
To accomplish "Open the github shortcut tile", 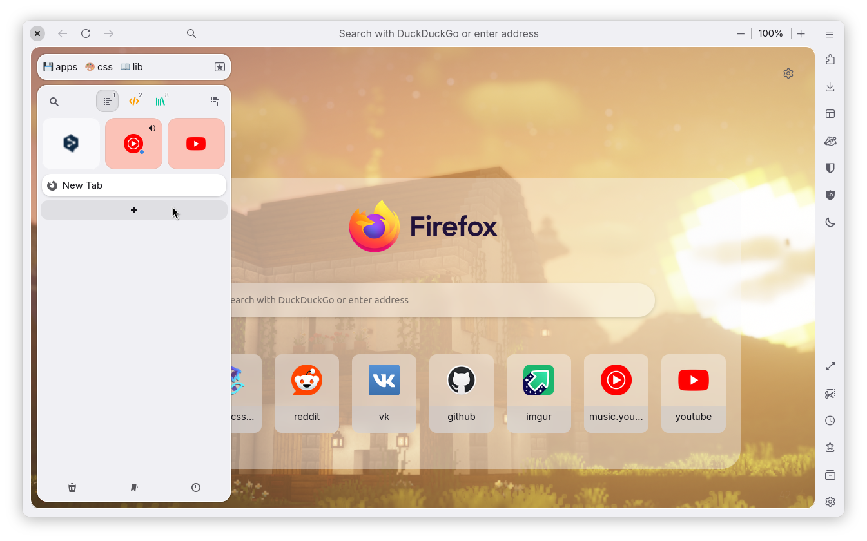I will tap(462, 394).
